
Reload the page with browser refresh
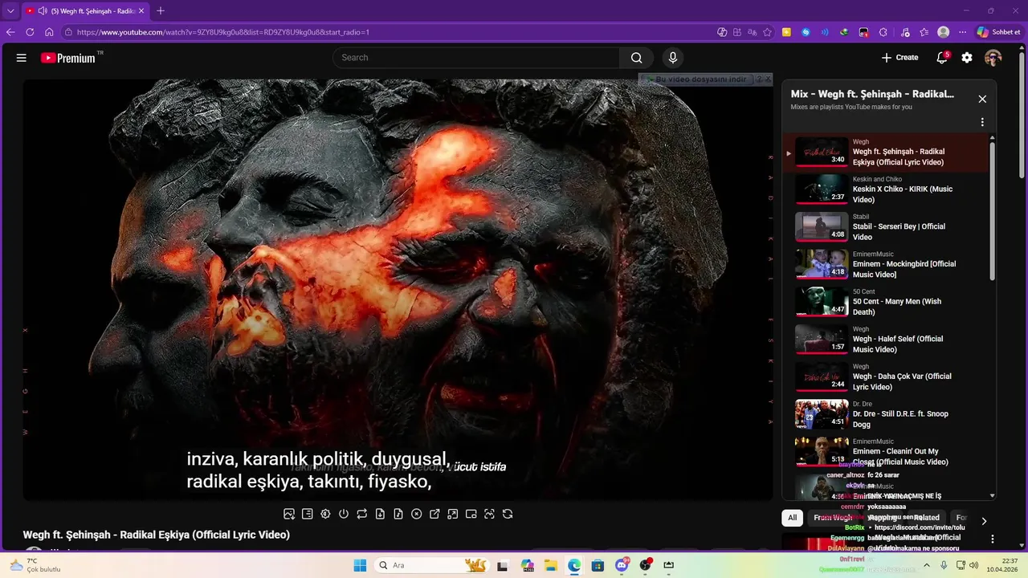click(30, 32)
